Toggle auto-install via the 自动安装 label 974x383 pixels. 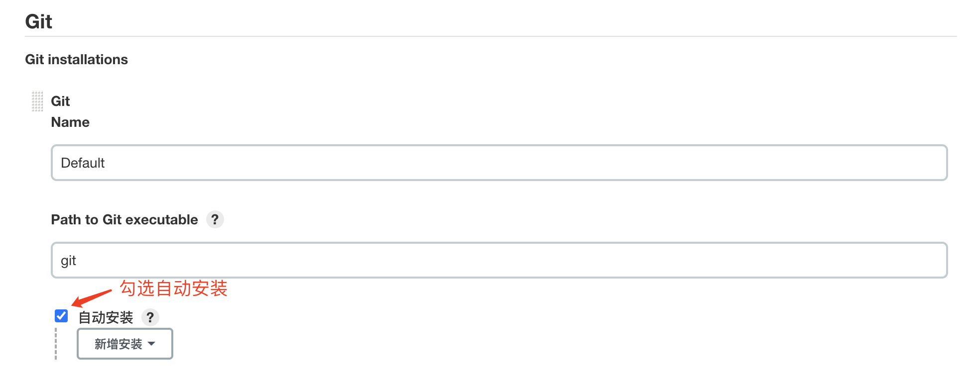point(106,317)
